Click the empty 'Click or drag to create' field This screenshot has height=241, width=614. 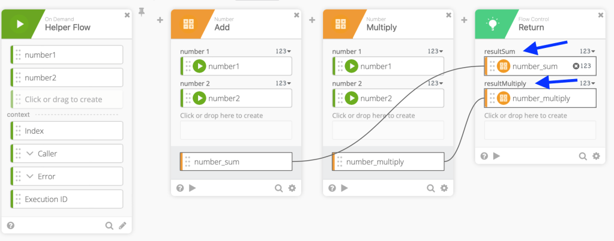pos(67,100)
